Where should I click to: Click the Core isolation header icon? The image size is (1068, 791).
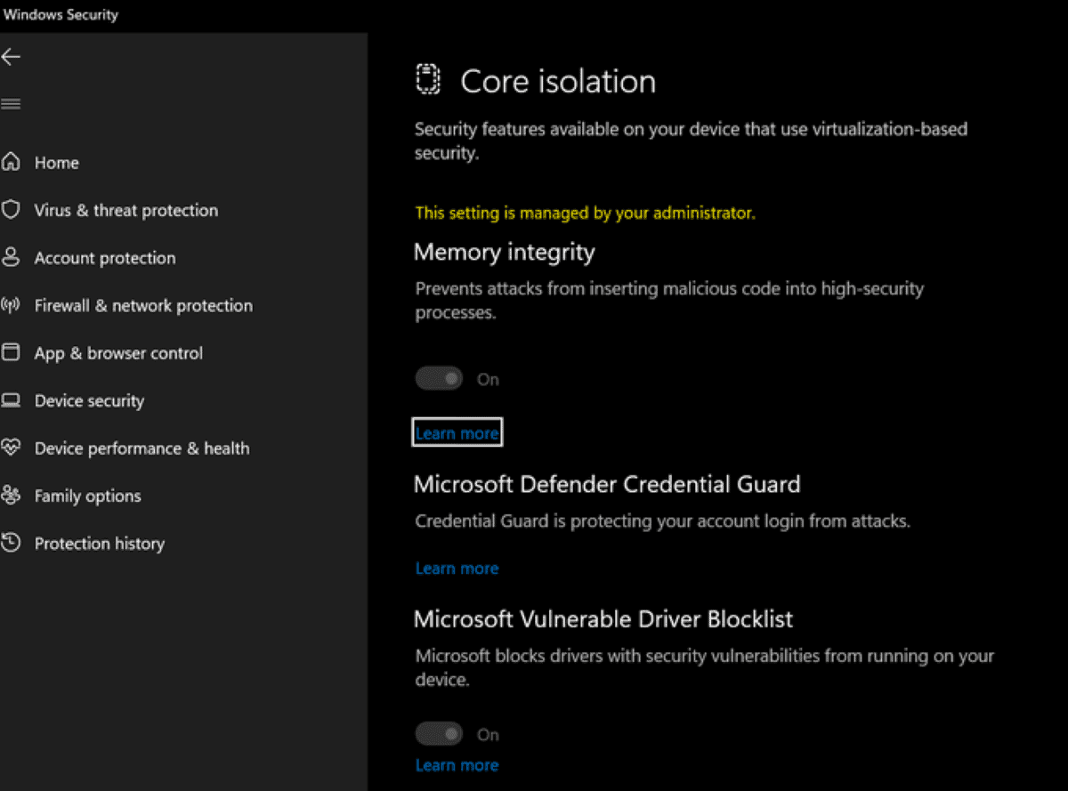428,79
